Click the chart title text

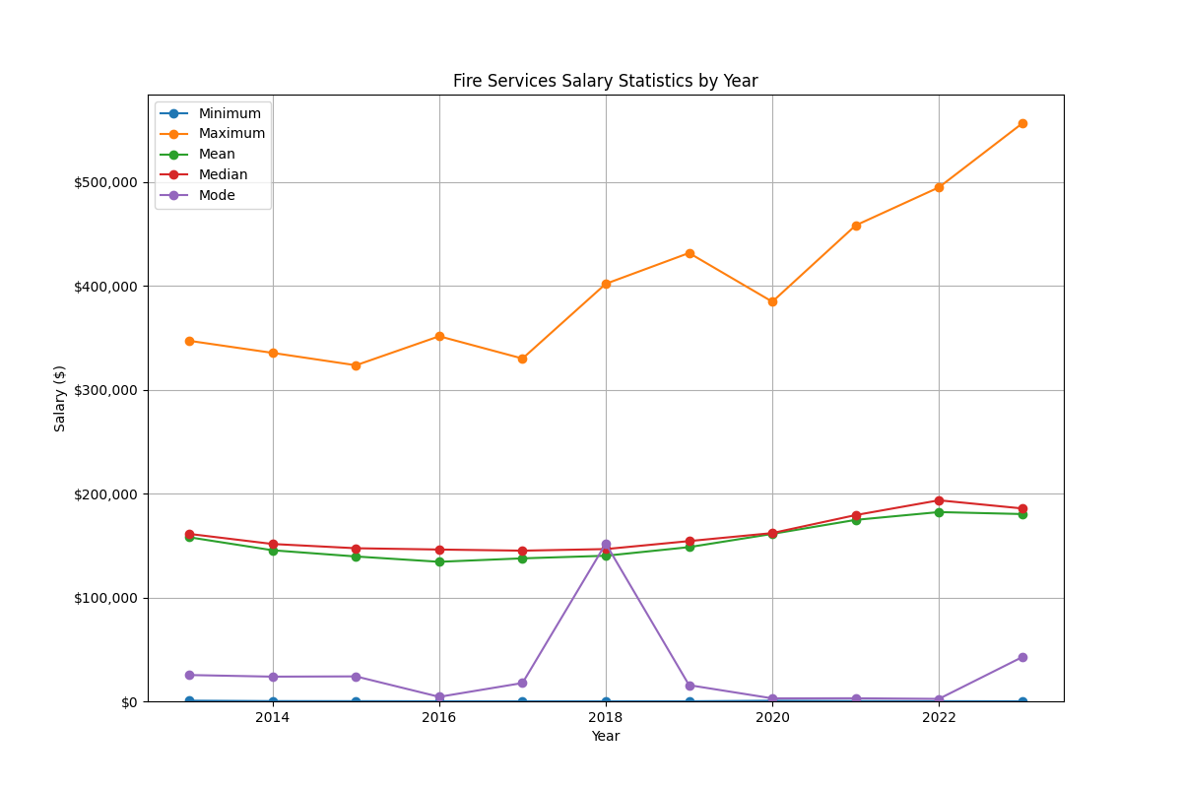[x=606, y=81]
